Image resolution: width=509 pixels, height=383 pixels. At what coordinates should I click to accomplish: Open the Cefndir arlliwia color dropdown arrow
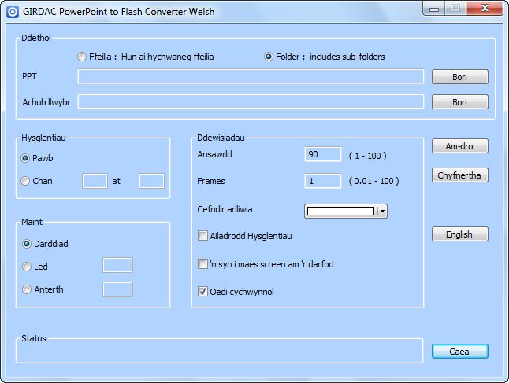pos(382,212)
